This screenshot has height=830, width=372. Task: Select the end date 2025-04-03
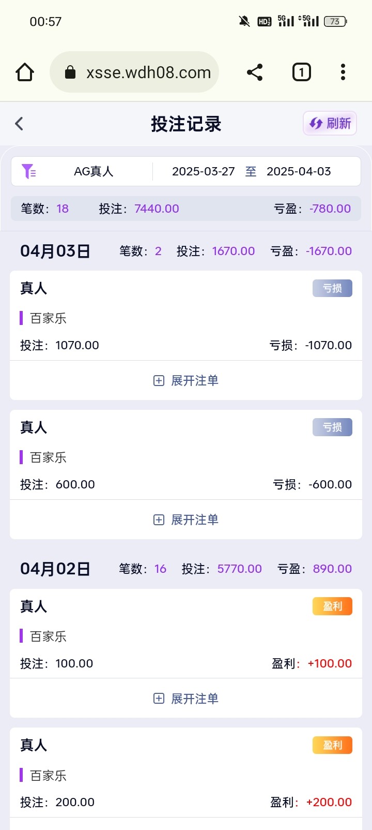(x=299, y=171)
